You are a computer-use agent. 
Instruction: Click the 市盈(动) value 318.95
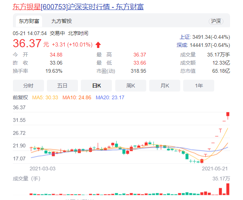click(138, 71)
